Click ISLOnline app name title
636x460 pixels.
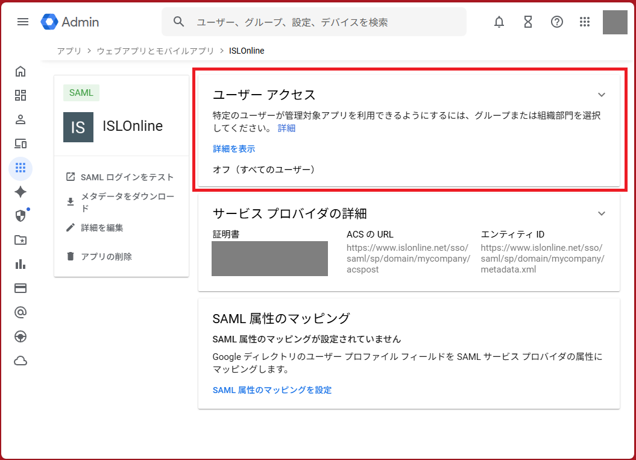133,126
